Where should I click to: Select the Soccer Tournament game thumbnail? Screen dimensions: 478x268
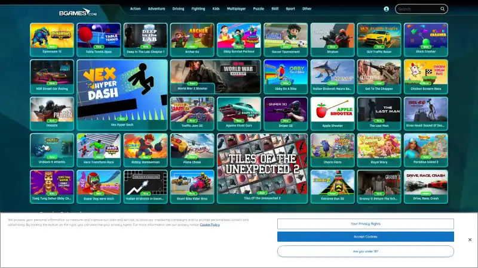tap(286, 37)
